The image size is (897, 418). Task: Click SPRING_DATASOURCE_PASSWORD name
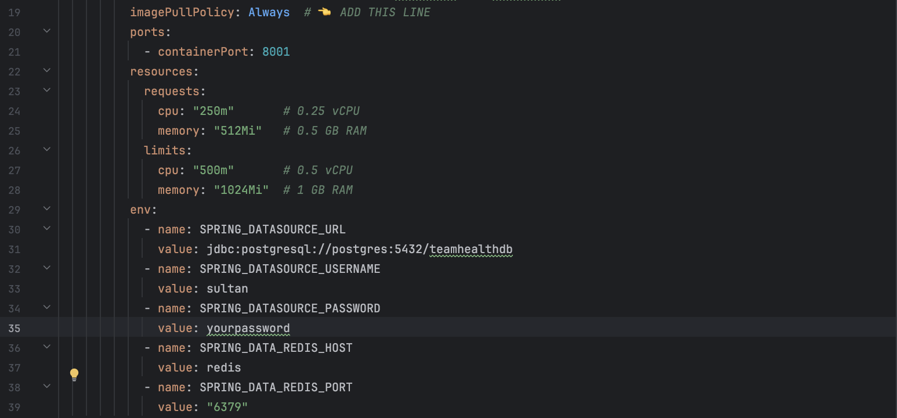point(290,309)
